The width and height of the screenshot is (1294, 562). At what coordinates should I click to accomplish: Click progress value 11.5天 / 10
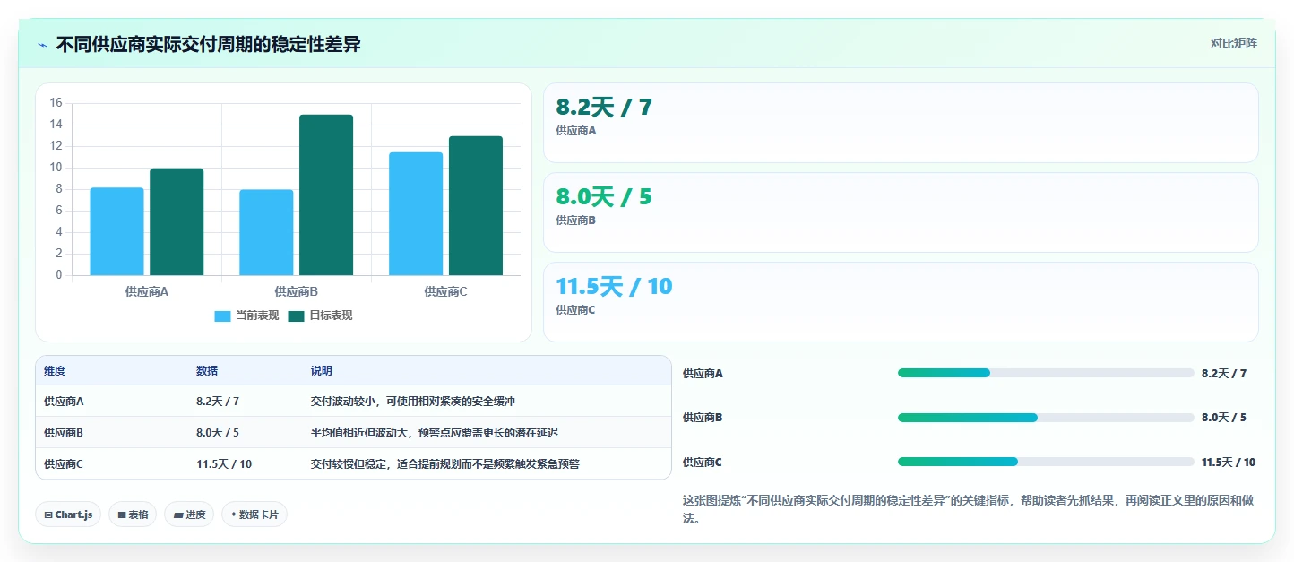(1229, 462)
